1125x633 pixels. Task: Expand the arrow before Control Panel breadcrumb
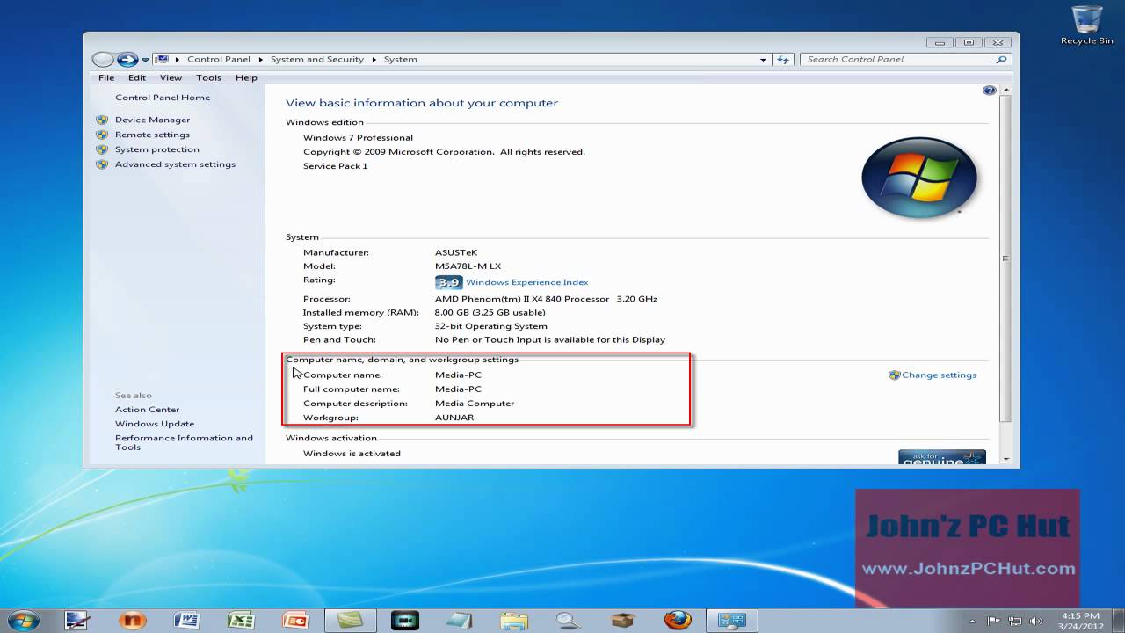[x=178, y=60]
